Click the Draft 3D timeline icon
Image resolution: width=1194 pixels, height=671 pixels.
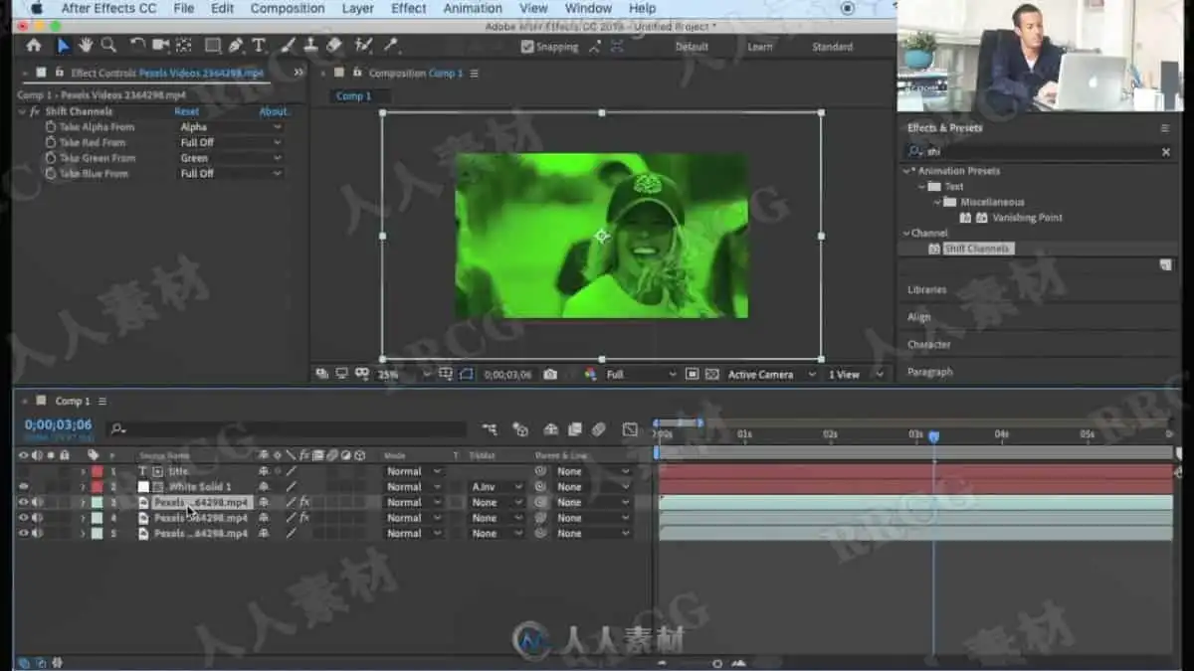pyautogui.click(x=520, y=429)
